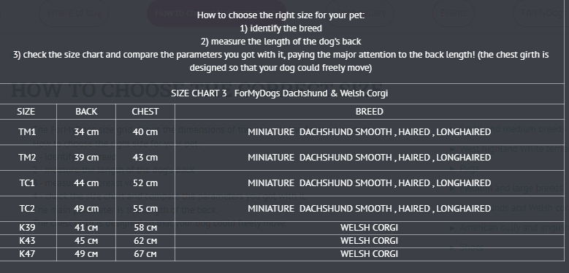This screenshot has height=273, width=569.
Task: Expand the American bully triangle arrow
Action: (x=452, y=228)
